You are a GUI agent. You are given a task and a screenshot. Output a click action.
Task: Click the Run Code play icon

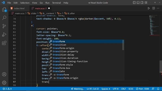coord(149,8)
